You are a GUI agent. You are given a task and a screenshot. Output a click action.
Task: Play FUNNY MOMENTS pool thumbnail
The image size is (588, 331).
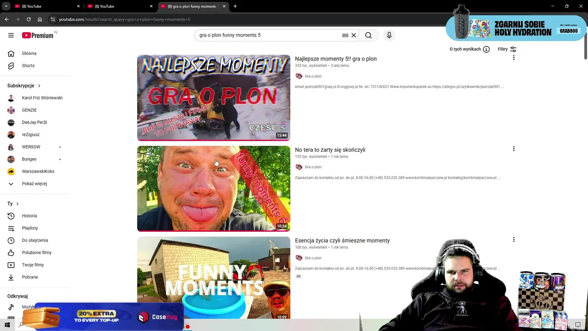pos(214,278)
